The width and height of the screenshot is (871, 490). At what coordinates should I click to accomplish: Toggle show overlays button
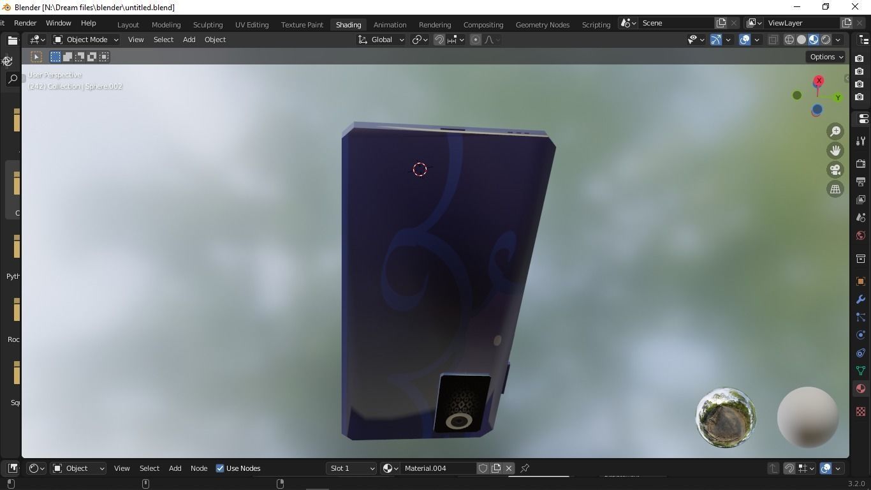tap(745, 40)
